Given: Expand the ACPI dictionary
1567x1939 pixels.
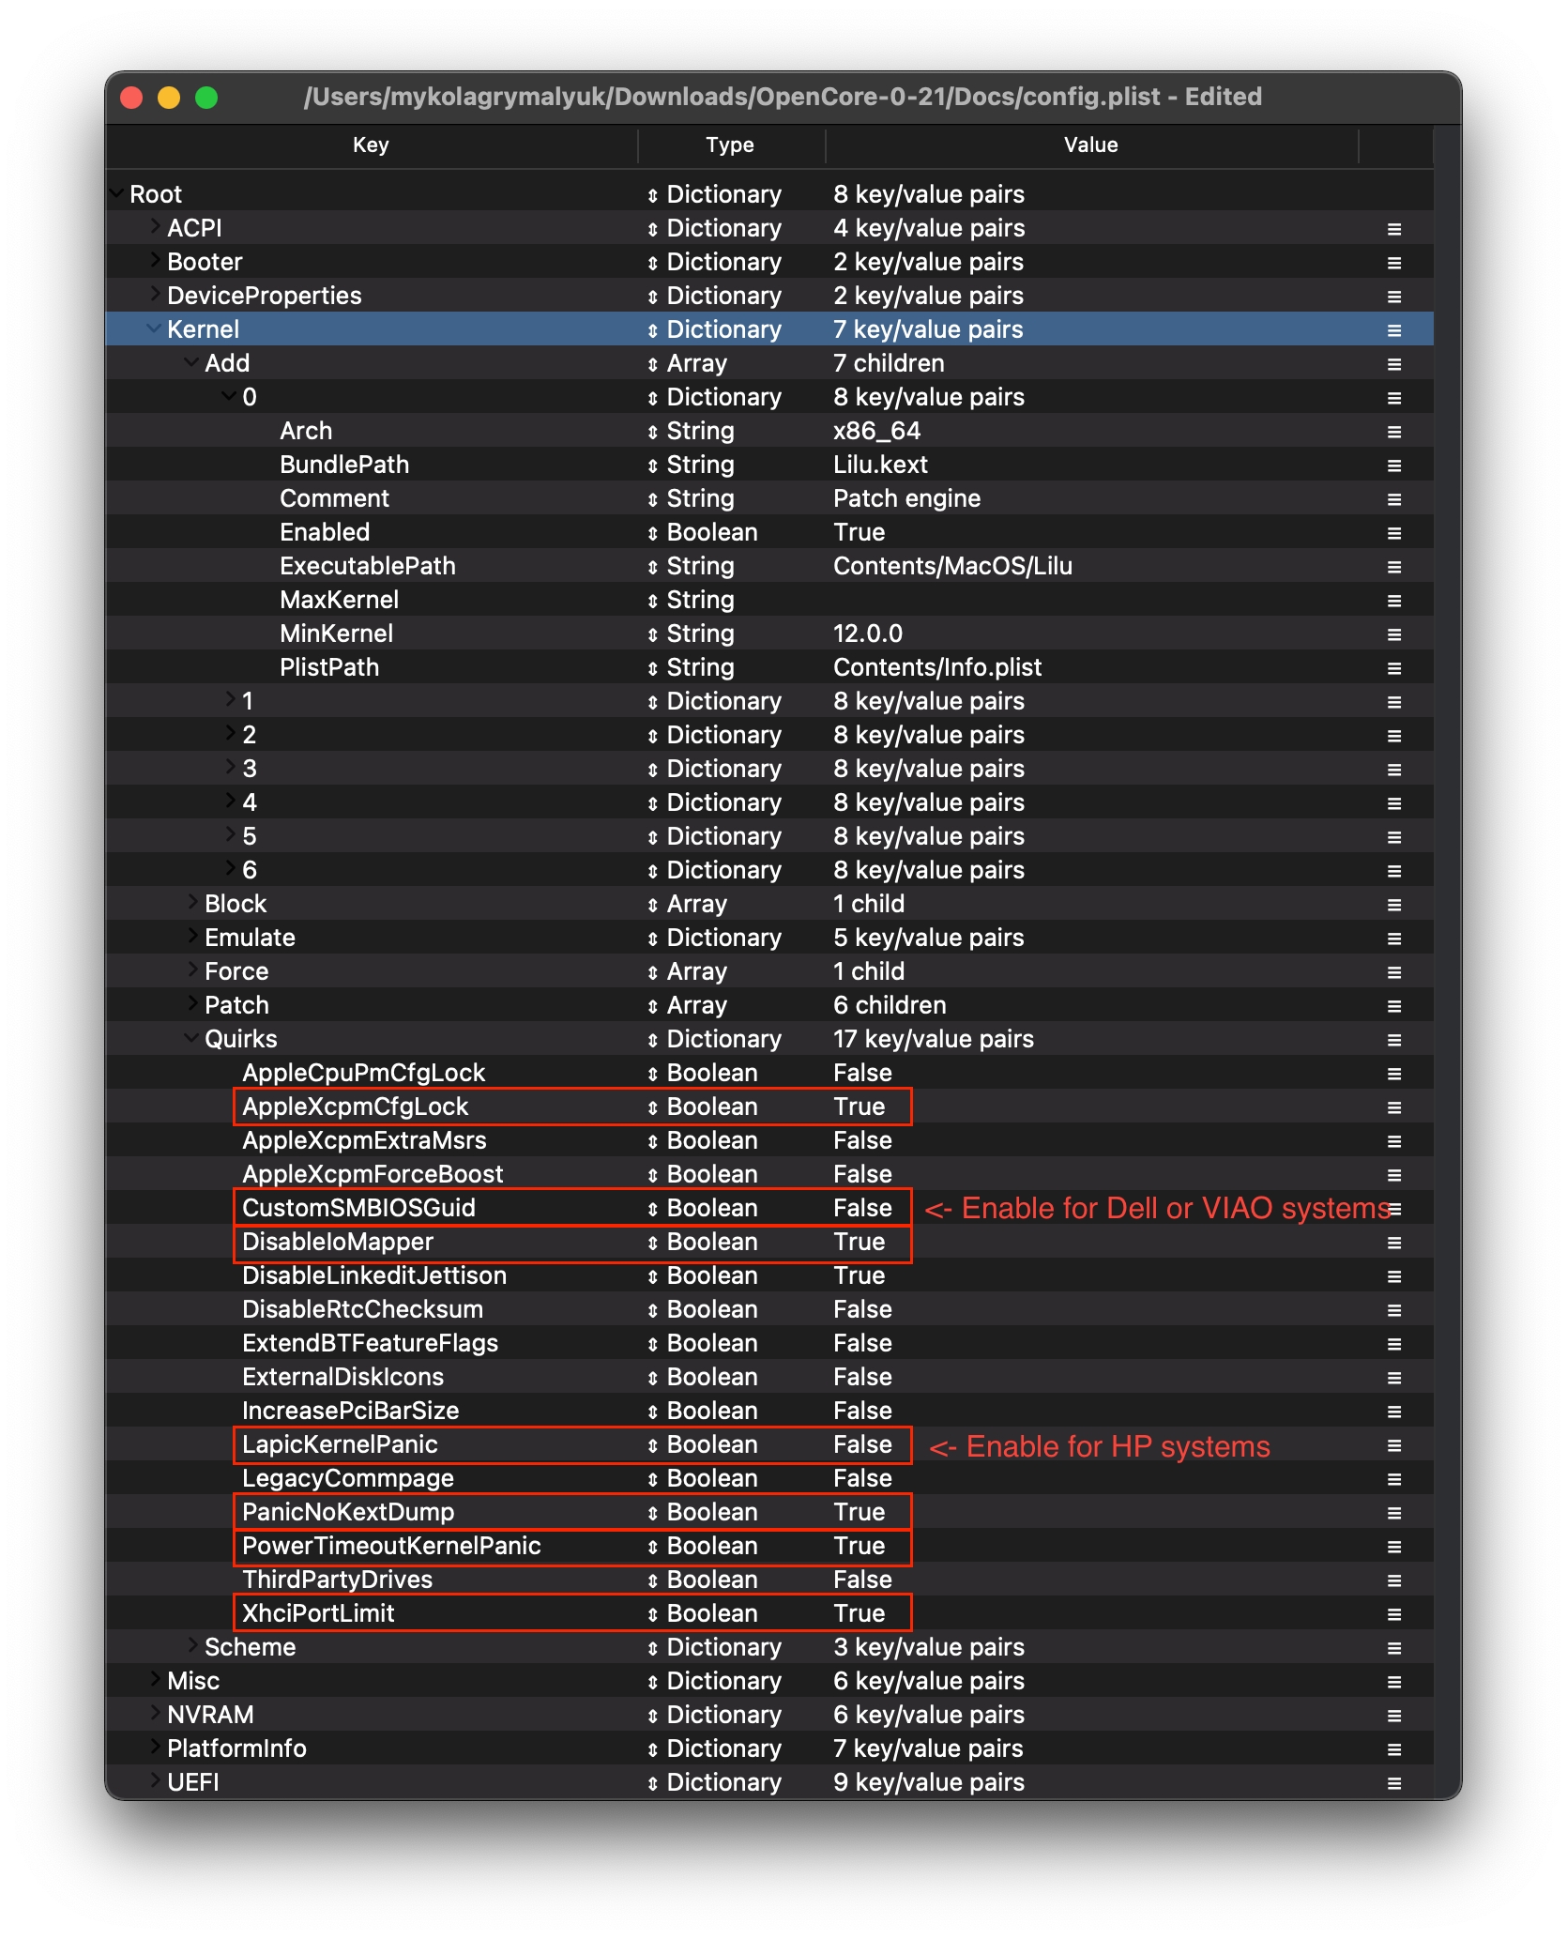Looking at the screenshot, I should 155,227.
